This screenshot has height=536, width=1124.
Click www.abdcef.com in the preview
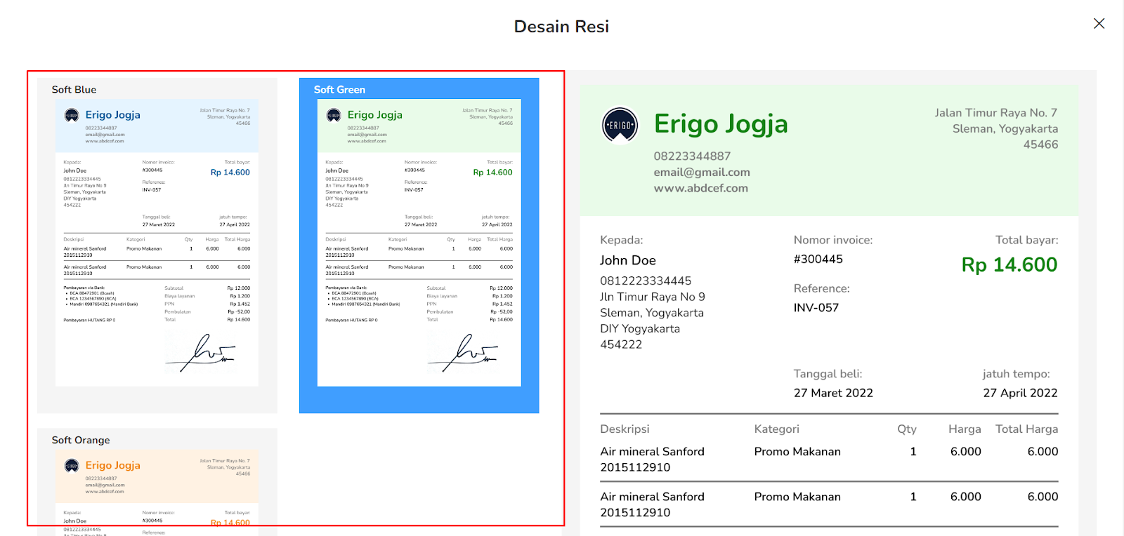[x=700, y=188]
